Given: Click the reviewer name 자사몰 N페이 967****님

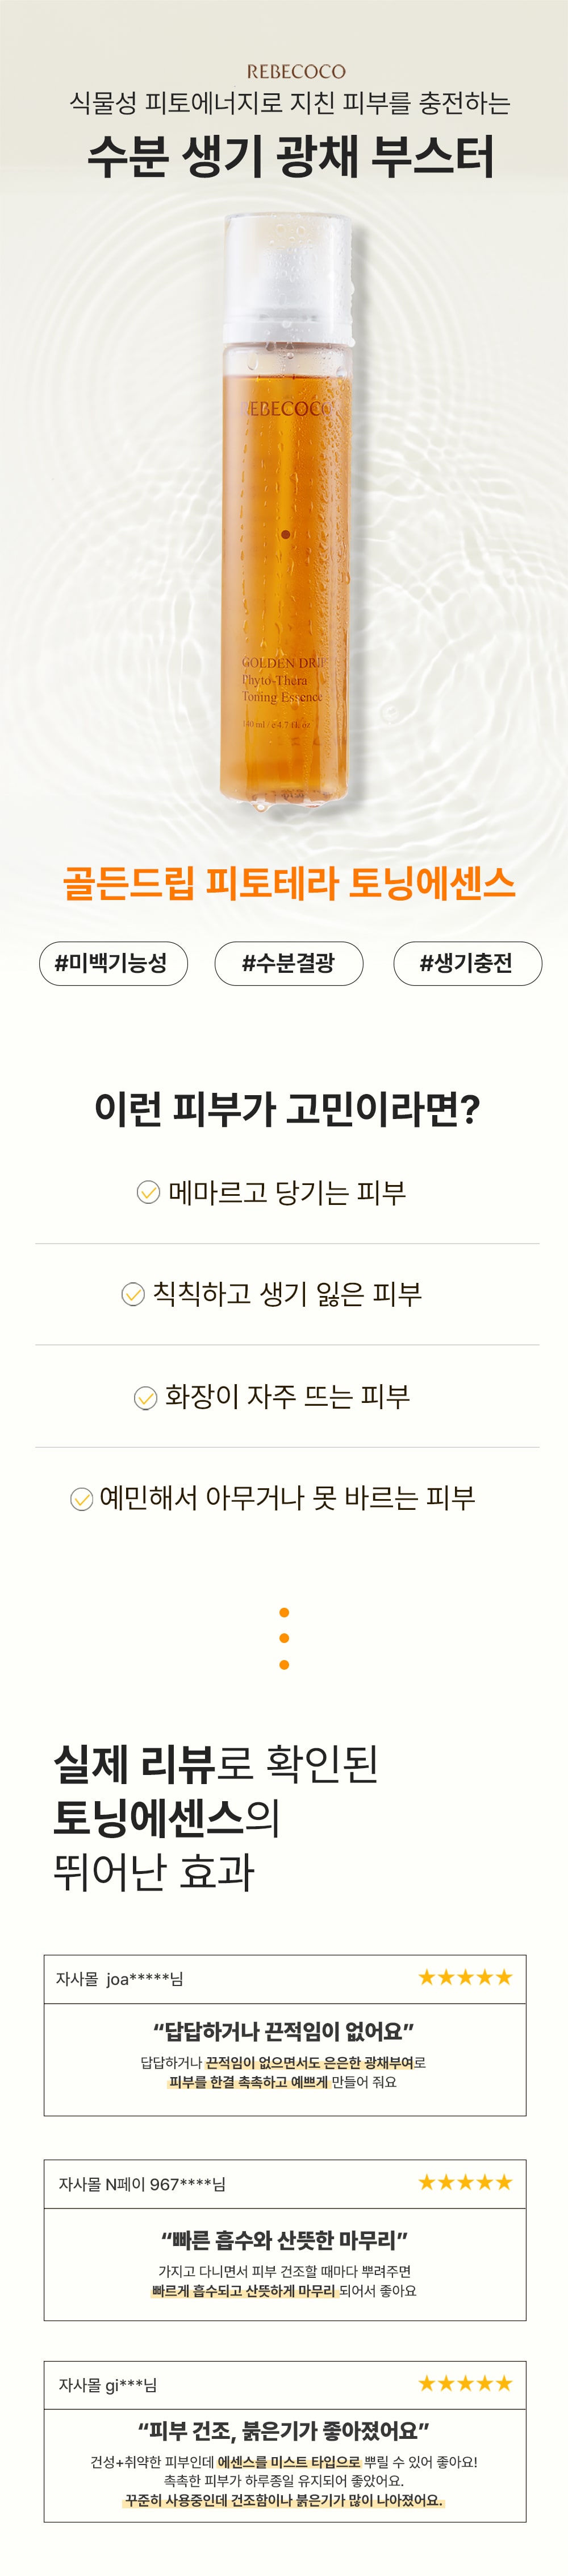Looking at the screenshot, I should (142, 2184).
